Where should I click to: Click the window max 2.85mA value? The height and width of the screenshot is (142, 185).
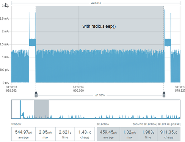[45, 132]
